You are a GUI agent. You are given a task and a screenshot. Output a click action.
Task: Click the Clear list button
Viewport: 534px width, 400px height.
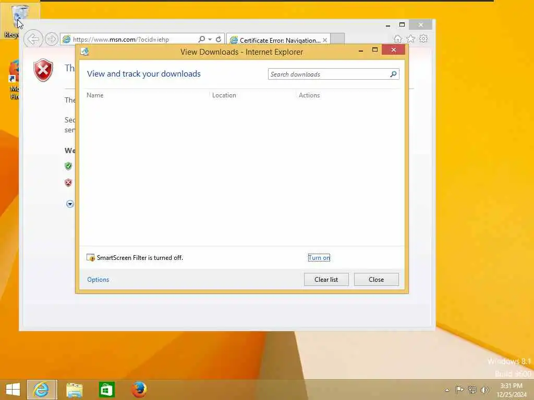(326, 280)
